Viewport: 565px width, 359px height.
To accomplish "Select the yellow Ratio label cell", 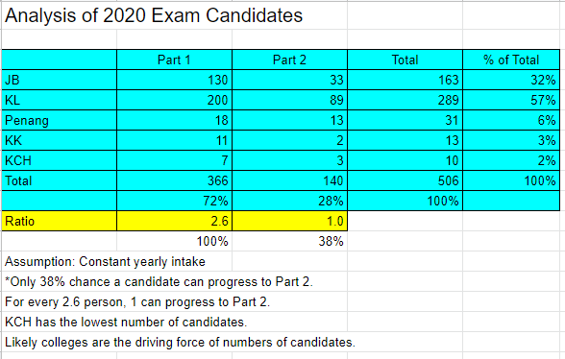I will tap(60, 221).
